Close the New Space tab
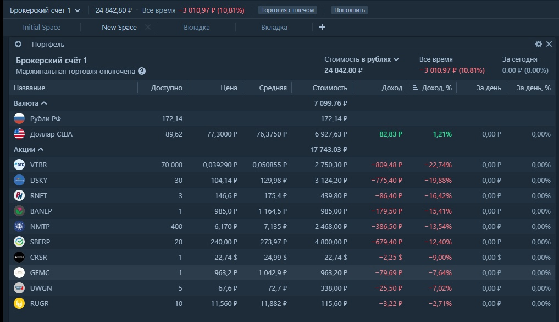The width and height of the screenshot is (559, 322). pos(147,27)
